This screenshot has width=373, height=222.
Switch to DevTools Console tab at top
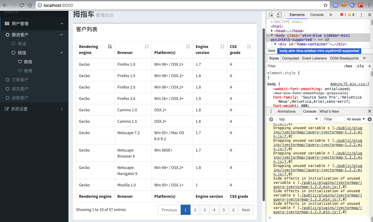pyautogui.click(x=317, y=15)
